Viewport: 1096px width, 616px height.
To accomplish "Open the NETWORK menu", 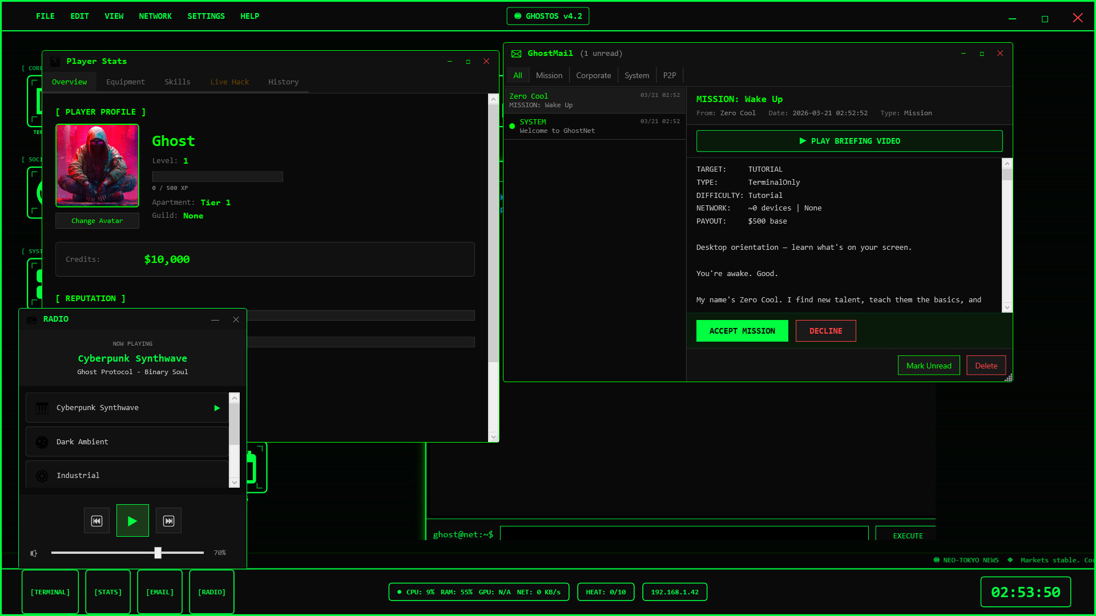I will tap(155, 17).
